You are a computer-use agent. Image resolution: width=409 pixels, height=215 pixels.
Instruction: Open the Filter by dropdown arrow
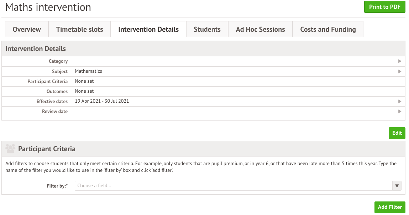click(x=397, y=186)
